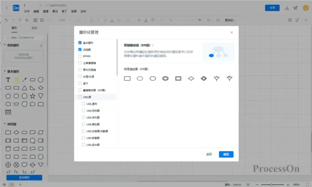
Task: Click the ProcessOn logo icon
Action: (16, 8)
